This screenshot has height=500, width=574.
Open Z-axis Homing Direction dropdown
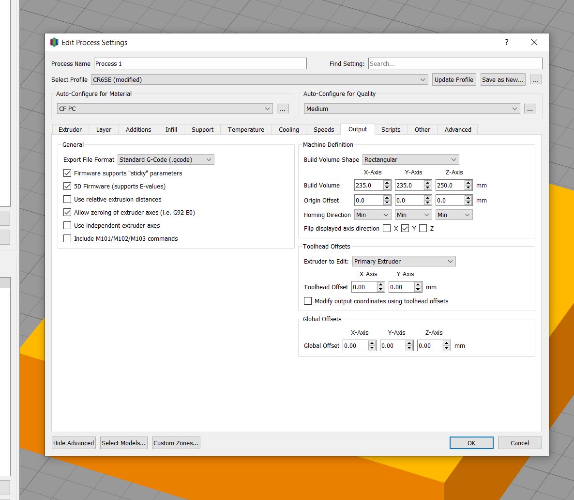(x=454, y=215)
